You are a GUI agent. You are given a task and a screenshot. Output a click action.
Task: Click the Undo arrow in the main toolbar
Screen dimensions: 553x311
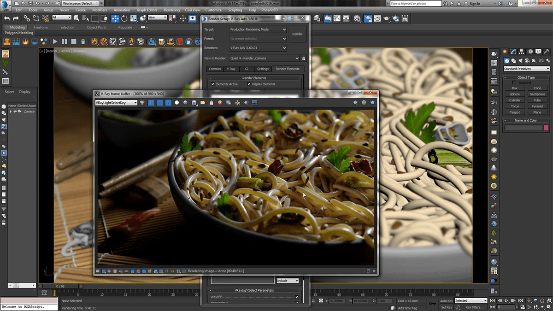[x=7, y=18]
